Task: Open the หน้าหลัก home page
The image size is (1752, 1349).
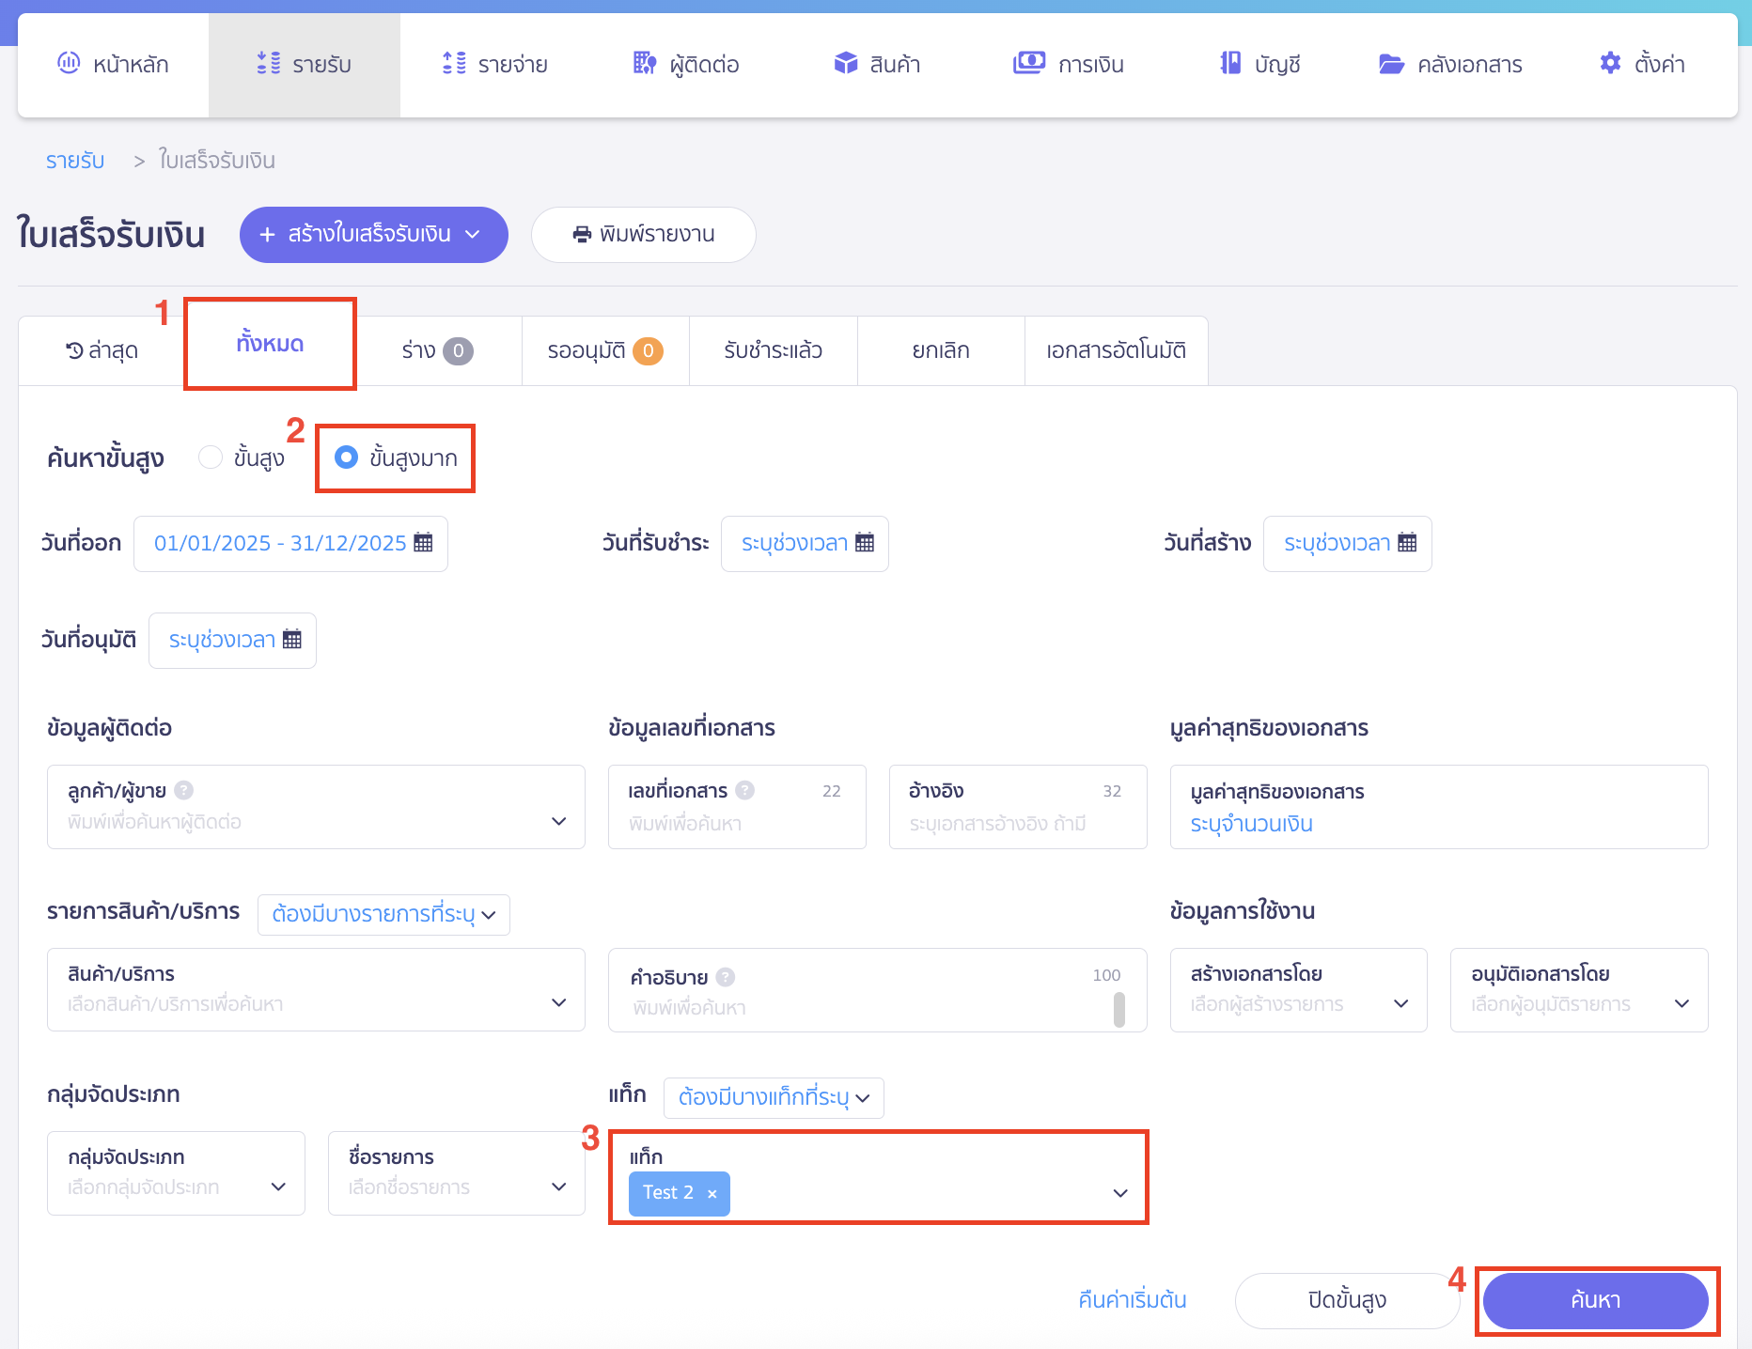Action: (115, 64)
